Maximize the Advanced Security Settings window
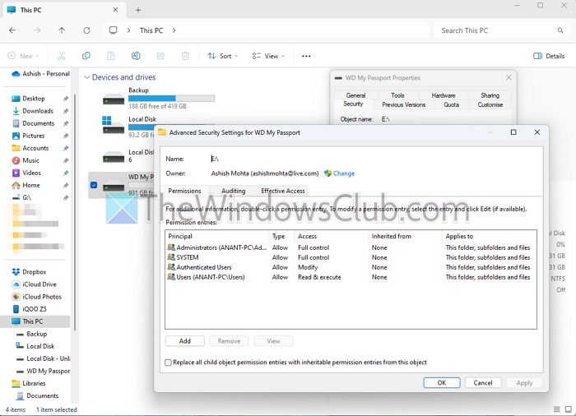 [513, 132]
